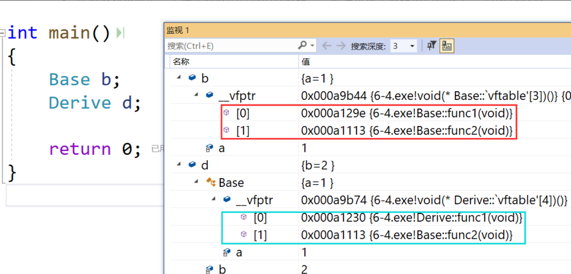
Task: Click value 2 of member b
Action: pos(304,270)
